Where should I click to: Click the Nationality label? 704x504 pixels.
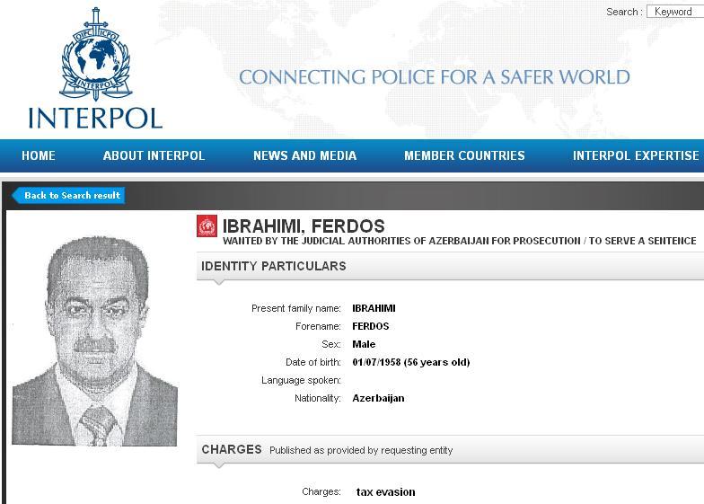[318, 398]
